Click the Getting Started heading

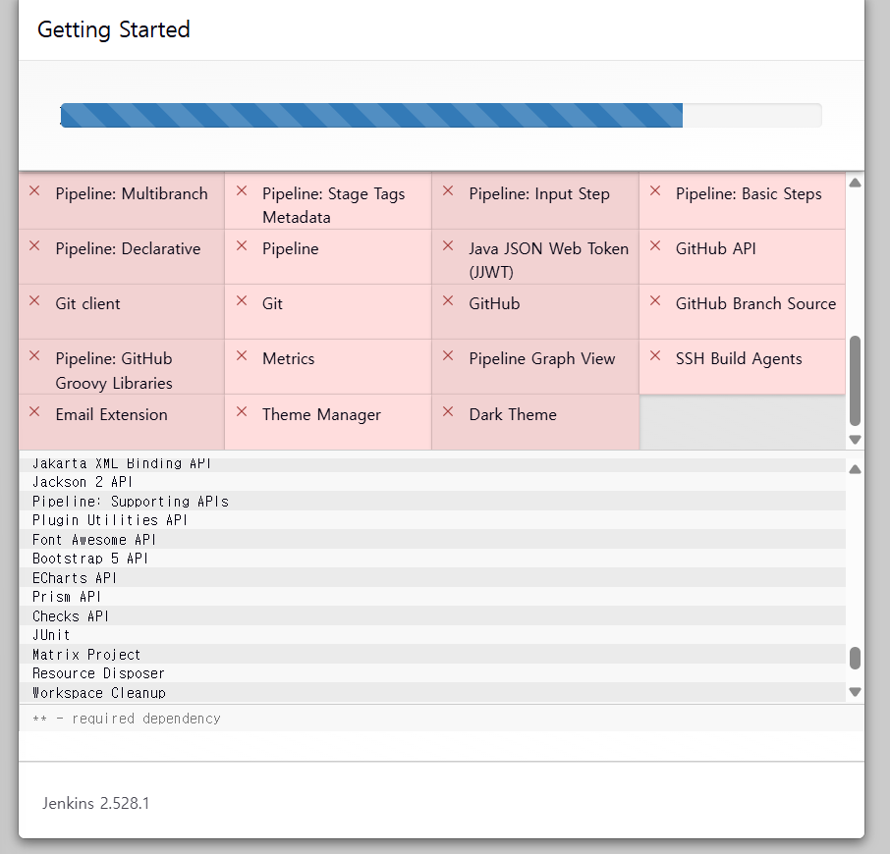click(114, 30)
